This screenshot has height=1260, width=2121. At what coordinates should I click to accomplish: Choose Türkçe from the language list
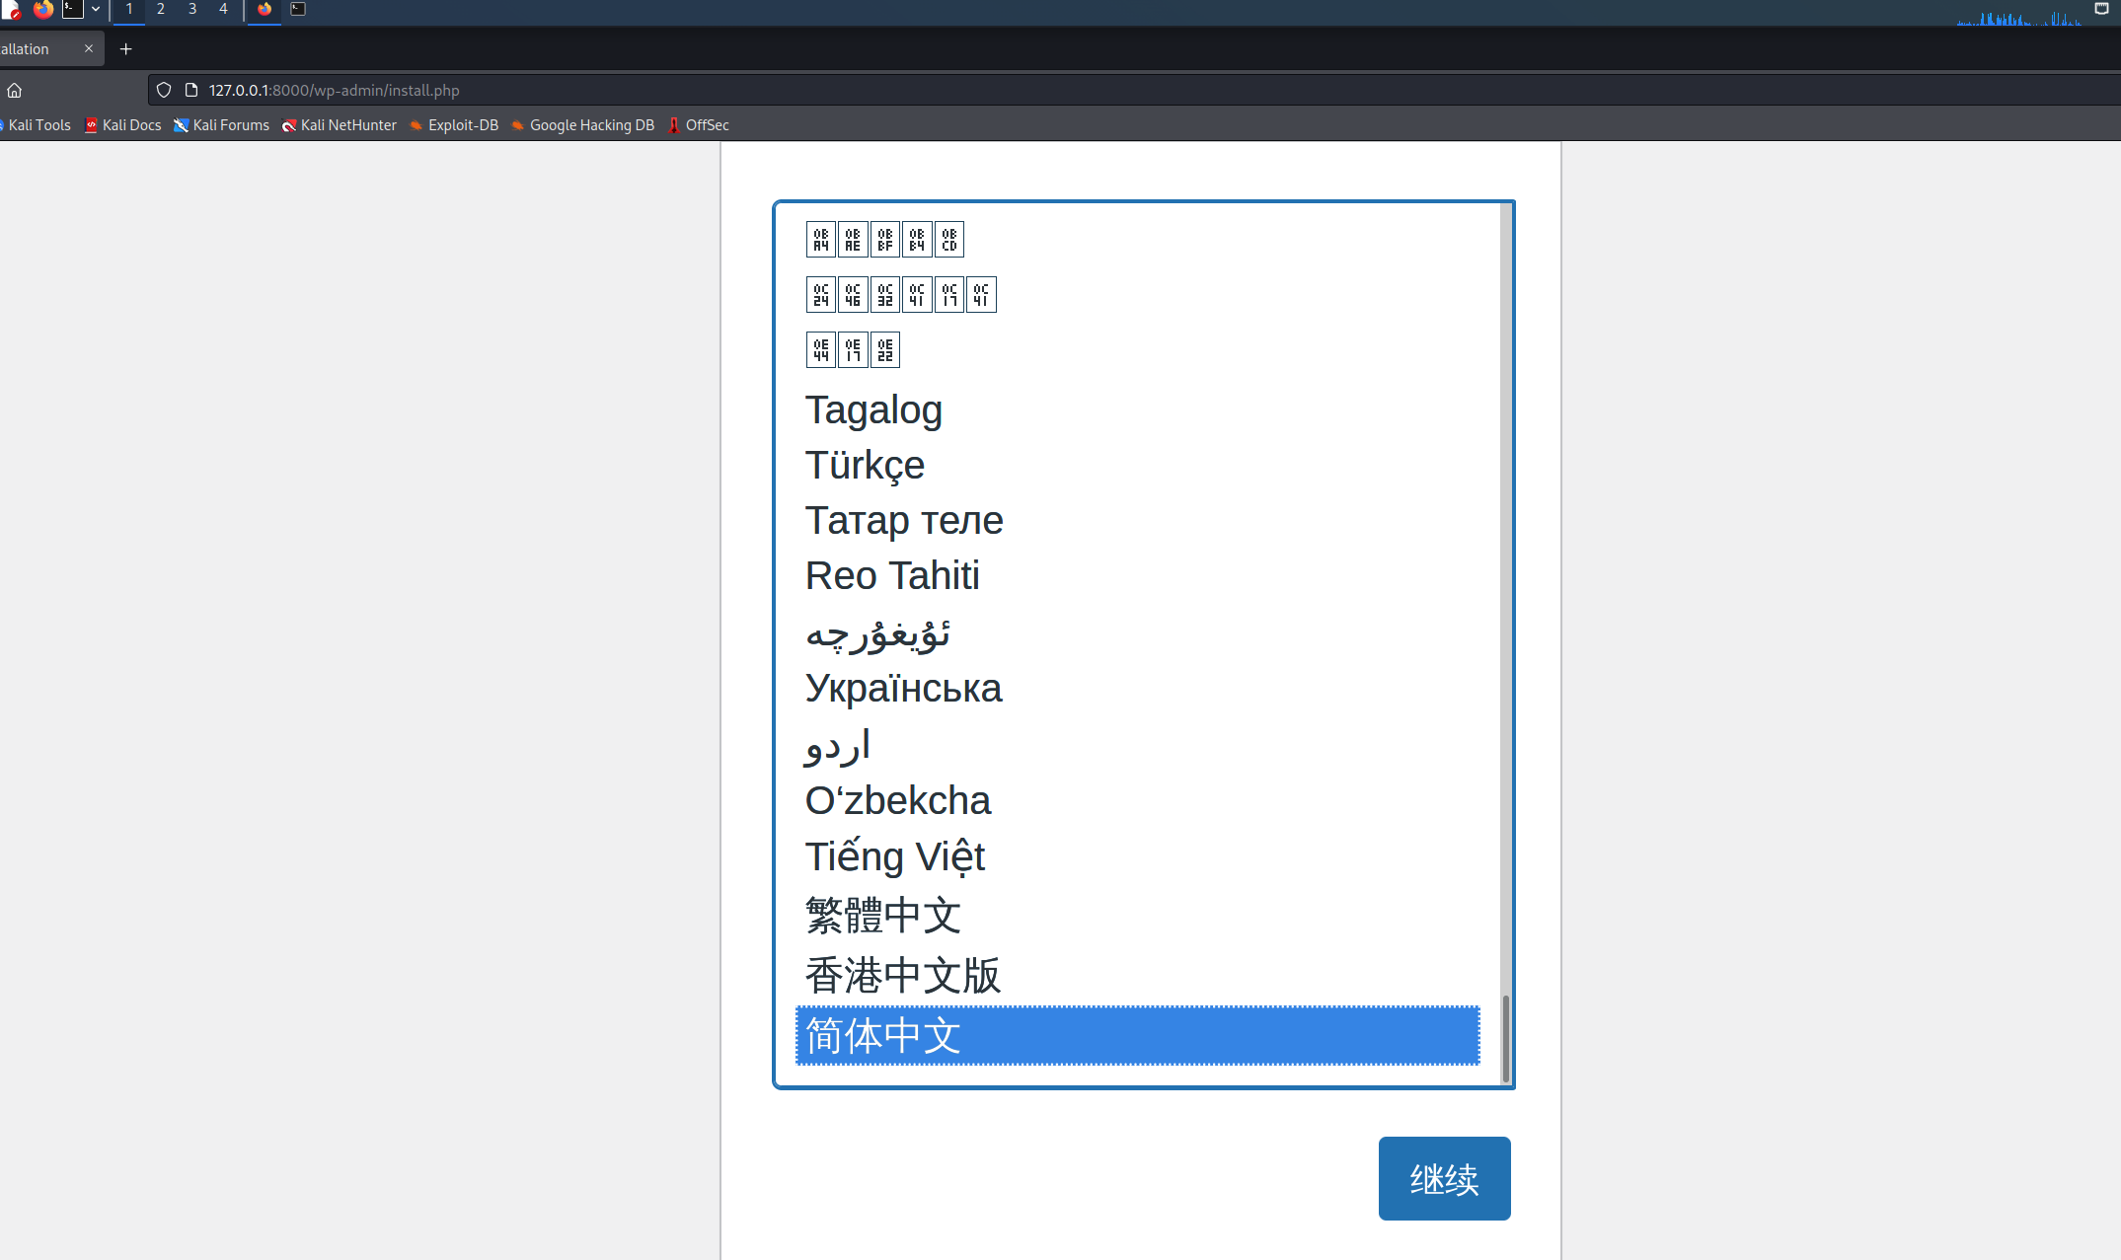(865, 465)
